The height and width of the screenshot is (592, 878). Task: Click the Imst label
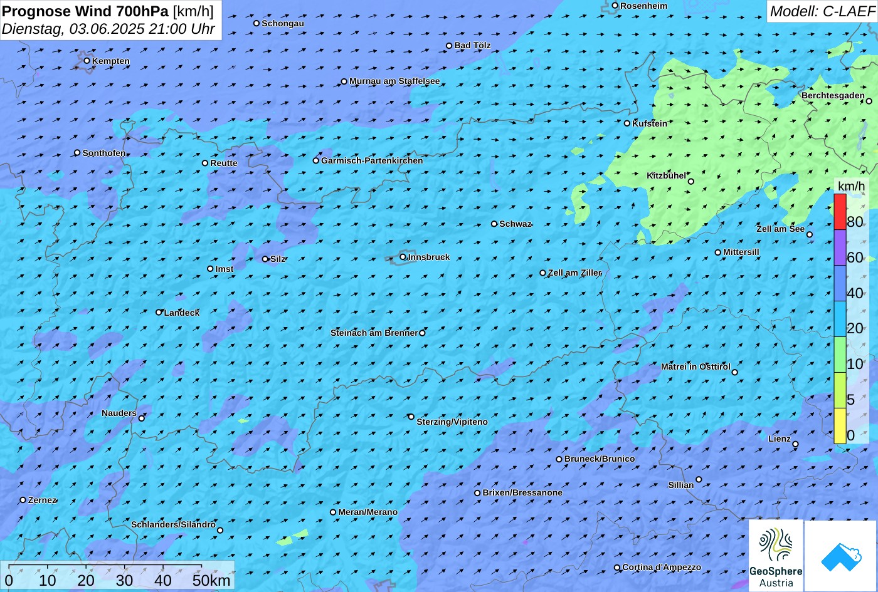click(x=225, y=269)
